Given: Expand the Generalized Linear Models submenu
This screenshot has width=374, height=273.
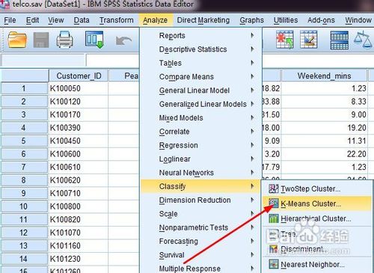Looking at the screenshot, I should 201,104.
